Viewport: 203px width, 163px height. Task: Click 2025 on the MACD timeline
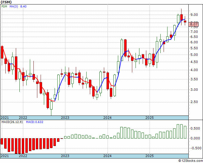click(x=150, y=156)
